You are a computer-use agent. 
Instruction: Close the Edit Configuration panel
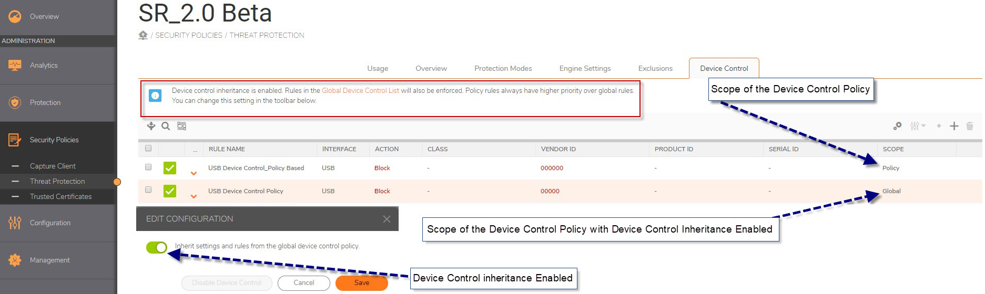pyautogui.click(x=387, y=219)
